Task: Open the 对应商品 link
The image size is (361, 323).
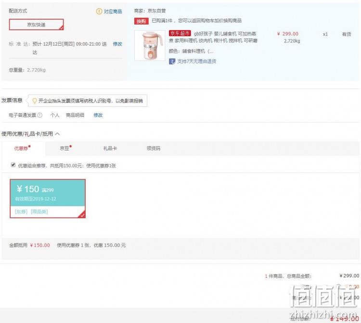Action: coord(113,11)
